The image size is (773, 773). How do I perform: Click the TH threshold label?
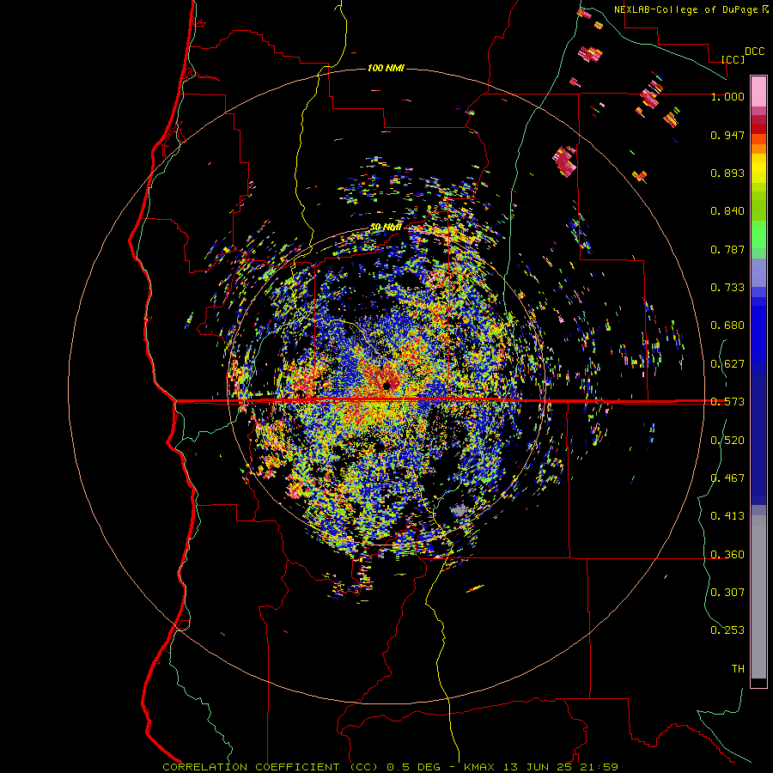tap(738, 669)
